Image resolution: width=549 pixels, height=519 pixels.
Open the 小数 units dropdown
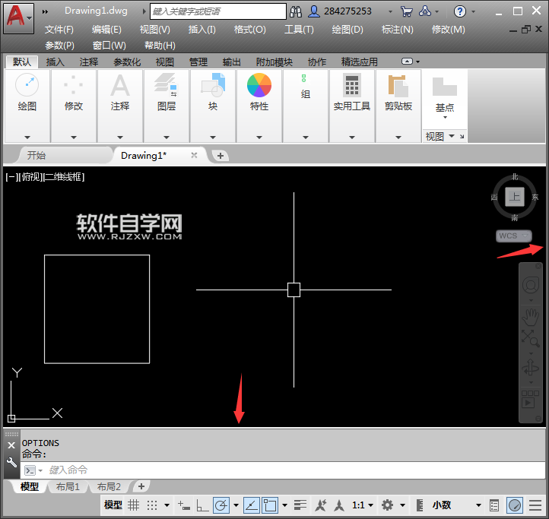[x=456, y=505]
